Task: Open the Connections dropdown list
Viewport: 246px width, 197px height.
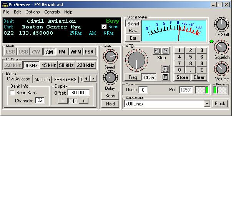Action: (207, 104)
